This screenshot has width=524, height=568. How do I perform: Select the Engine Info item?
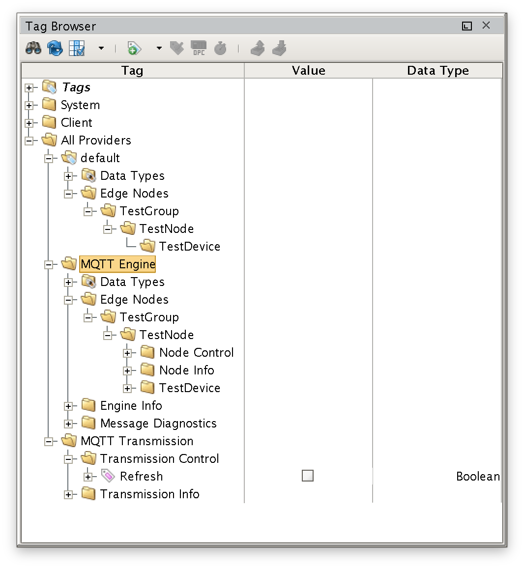tap(131, 406)
